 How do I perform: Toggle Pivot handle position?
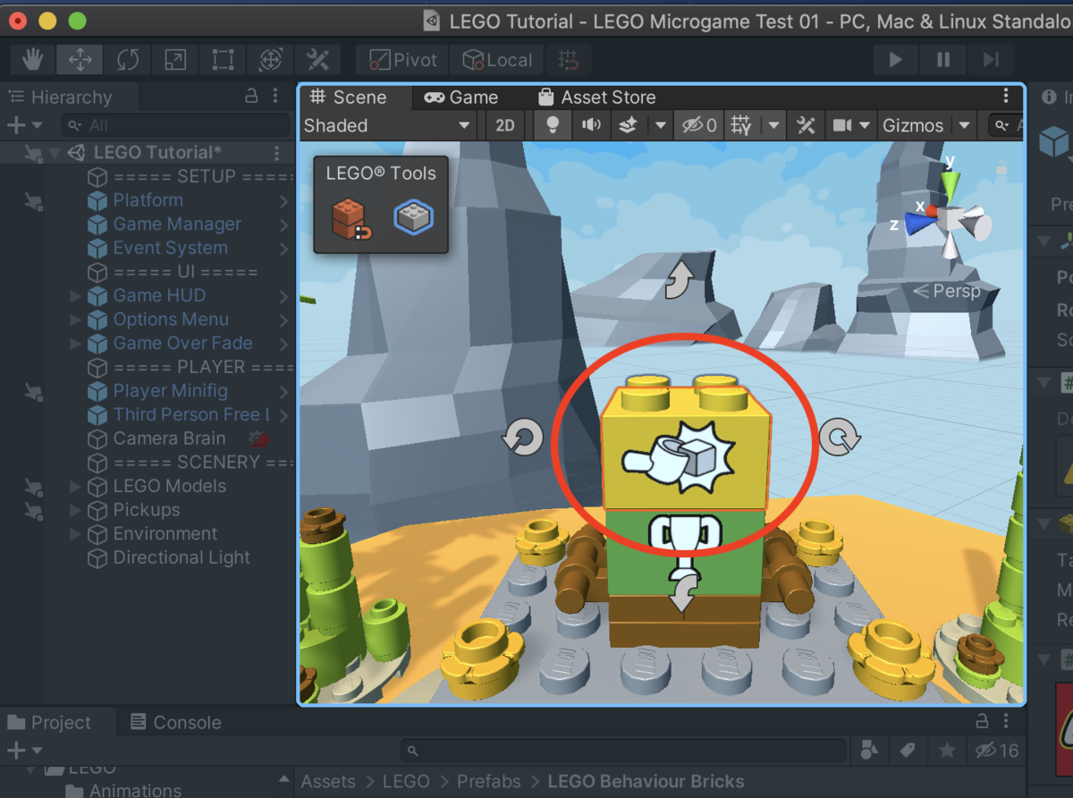tap(402, 60)
